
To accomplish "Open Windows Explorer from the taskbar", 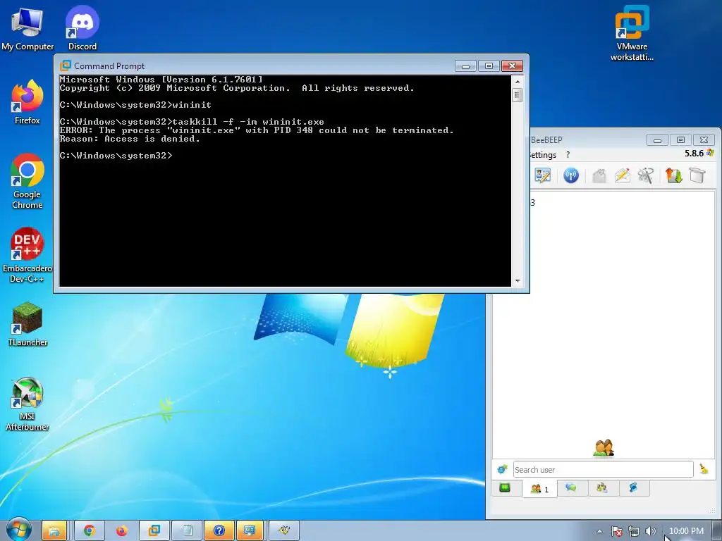I will point(54,530).
